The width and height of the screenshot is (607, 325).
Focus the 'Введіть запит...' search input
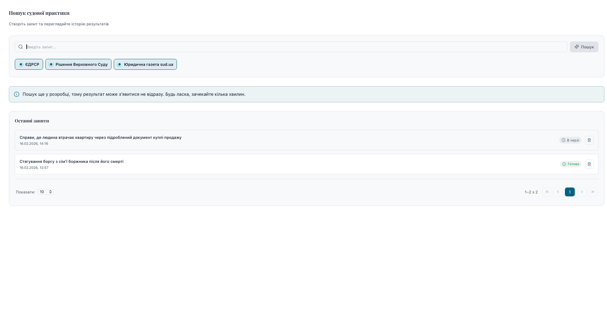click(x=291, y=47)
